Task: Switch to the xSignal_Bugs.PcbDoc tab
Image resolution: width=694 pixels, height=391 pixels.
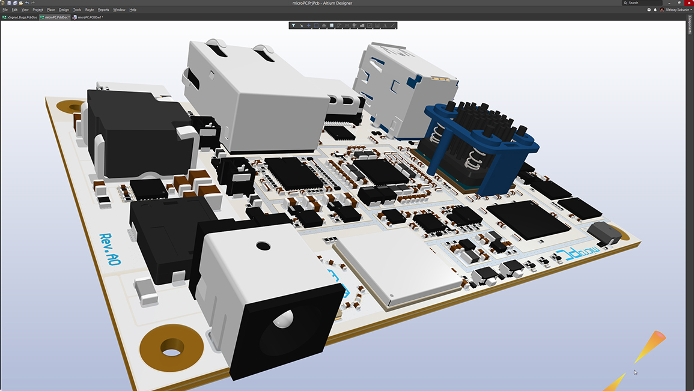Action: [21, 17]
